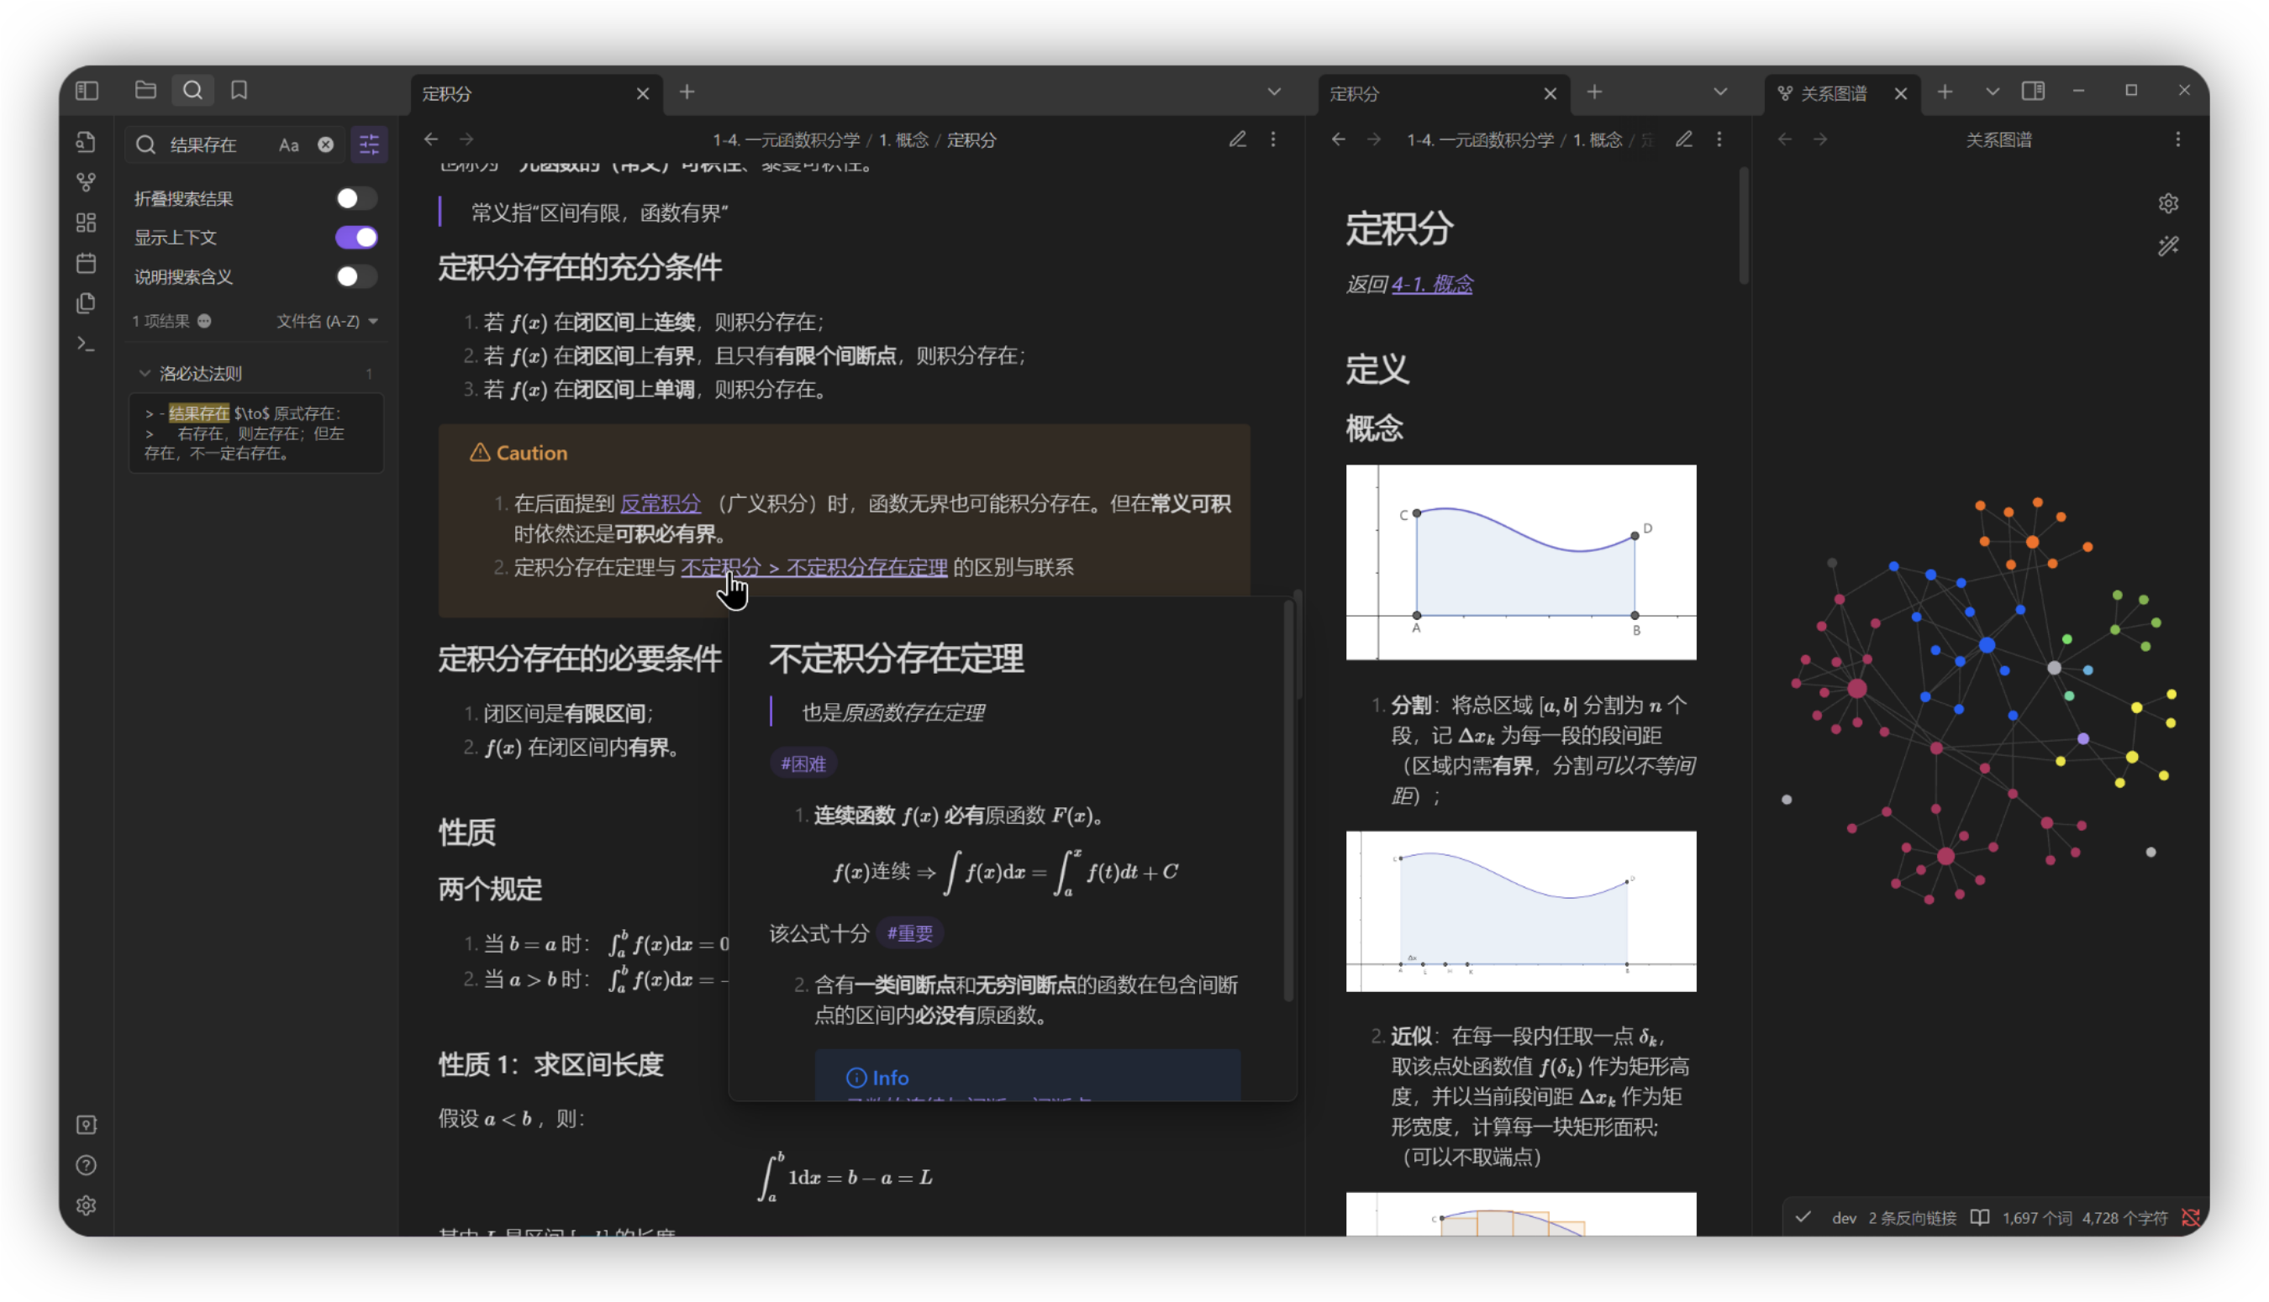
Task: Follow the 4-1. 概念 return link
Action: coord(1431,285)
